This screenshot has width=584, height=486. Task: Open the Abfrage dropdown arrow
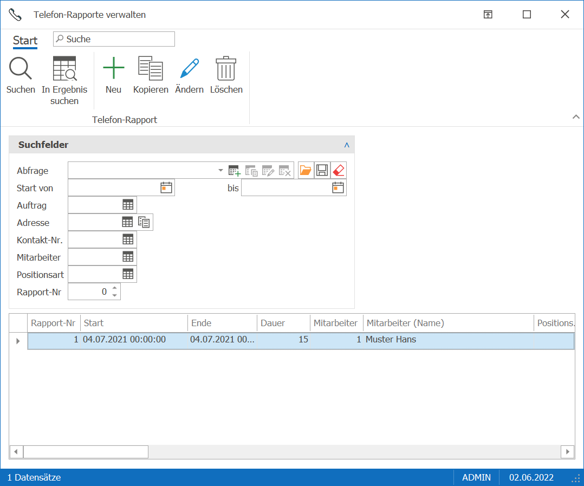click(220, 170)
